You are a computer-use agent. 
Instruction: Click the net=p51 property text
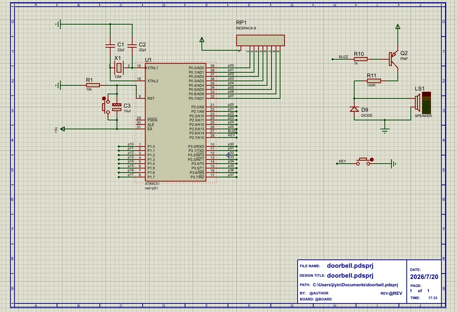point(152,189)
